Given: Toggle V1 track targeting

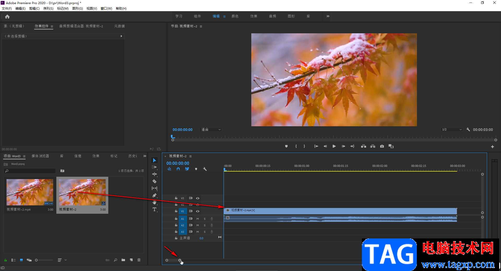Looking at the screenshot, I should [183, 211].
